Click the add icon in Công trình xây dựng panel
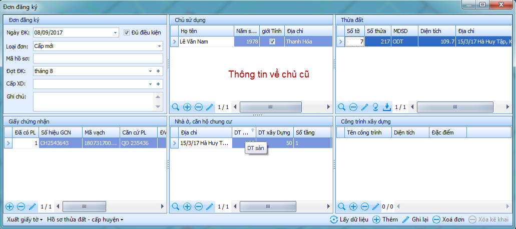516x229 pixels. click(x=353, y=206)
